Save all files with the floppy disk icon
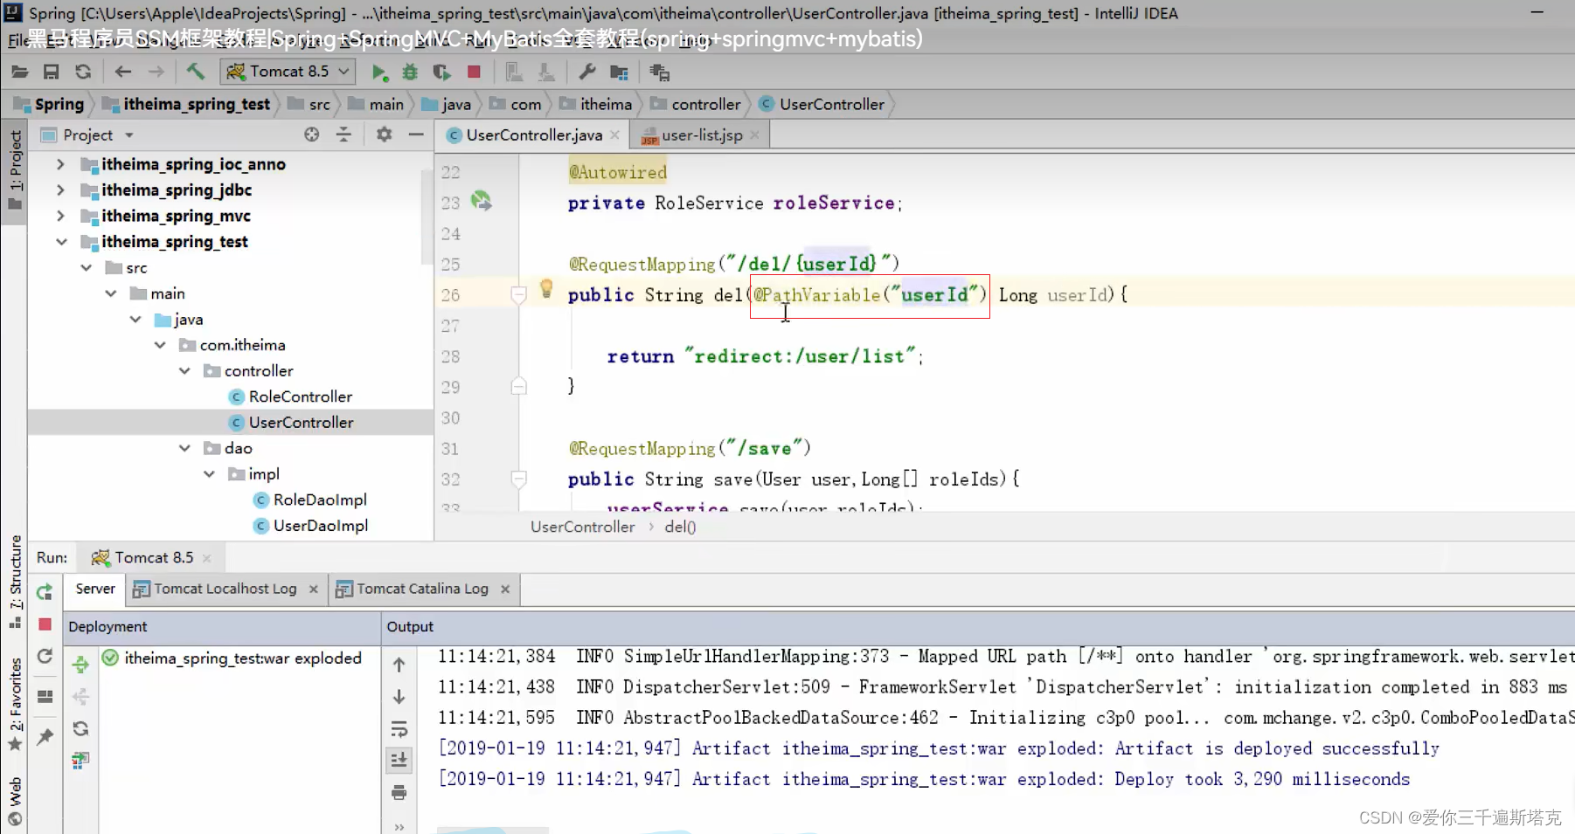This screenshot has width=1575, height=834. click(52, 72)
